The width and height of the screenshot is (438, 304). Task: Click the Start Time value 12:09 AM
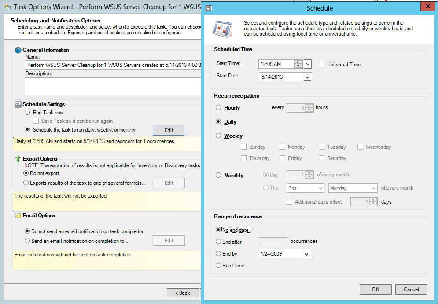click(x=271, y=64)
